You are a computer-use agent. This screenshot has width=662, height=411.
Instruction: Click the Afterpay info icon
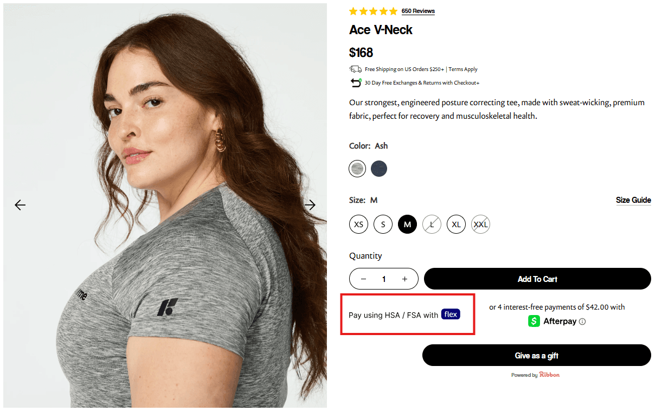[583, 321]
